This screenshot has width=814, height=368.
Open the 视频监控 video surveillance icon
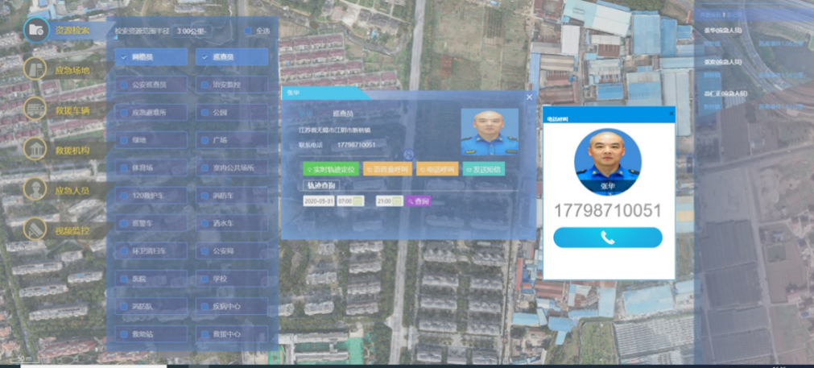[35, 229]
